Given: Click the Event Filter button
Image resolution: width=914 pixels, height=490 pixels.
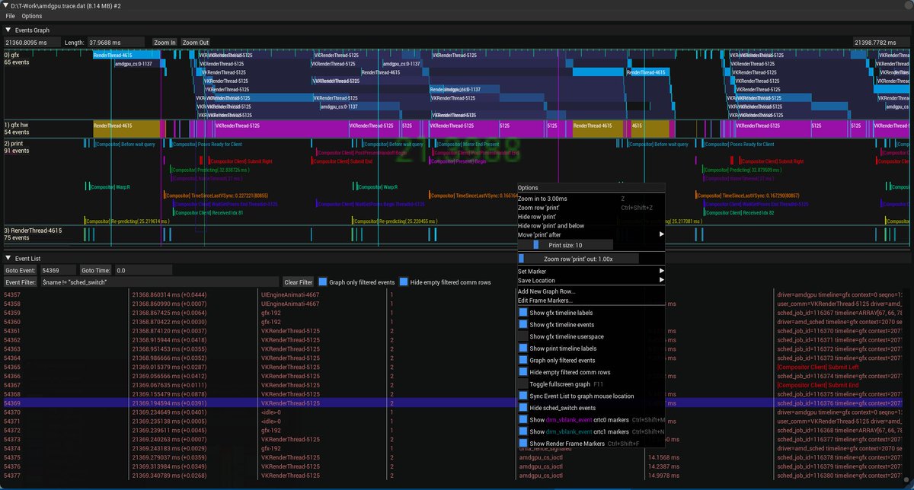Looking at the screenshot, I should coord(21,282).
